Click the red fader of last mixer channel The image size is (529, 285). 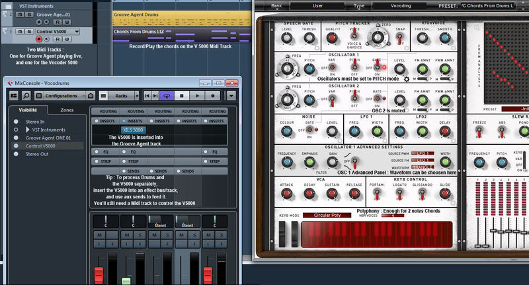coord(208,275)
